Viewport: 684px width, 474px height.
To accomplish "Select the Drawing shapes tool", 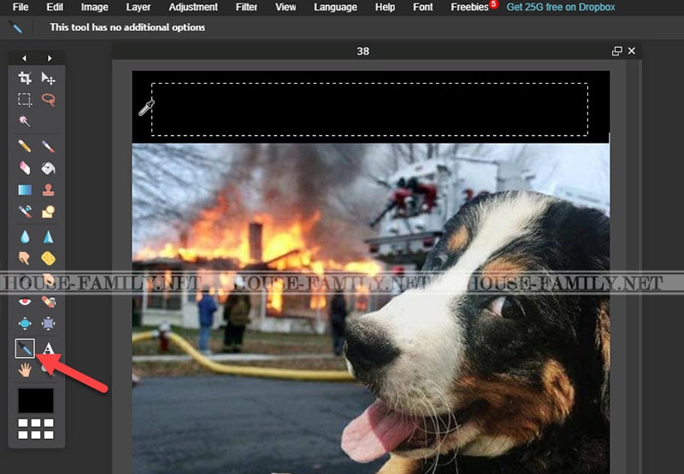I will pos(48,211).
